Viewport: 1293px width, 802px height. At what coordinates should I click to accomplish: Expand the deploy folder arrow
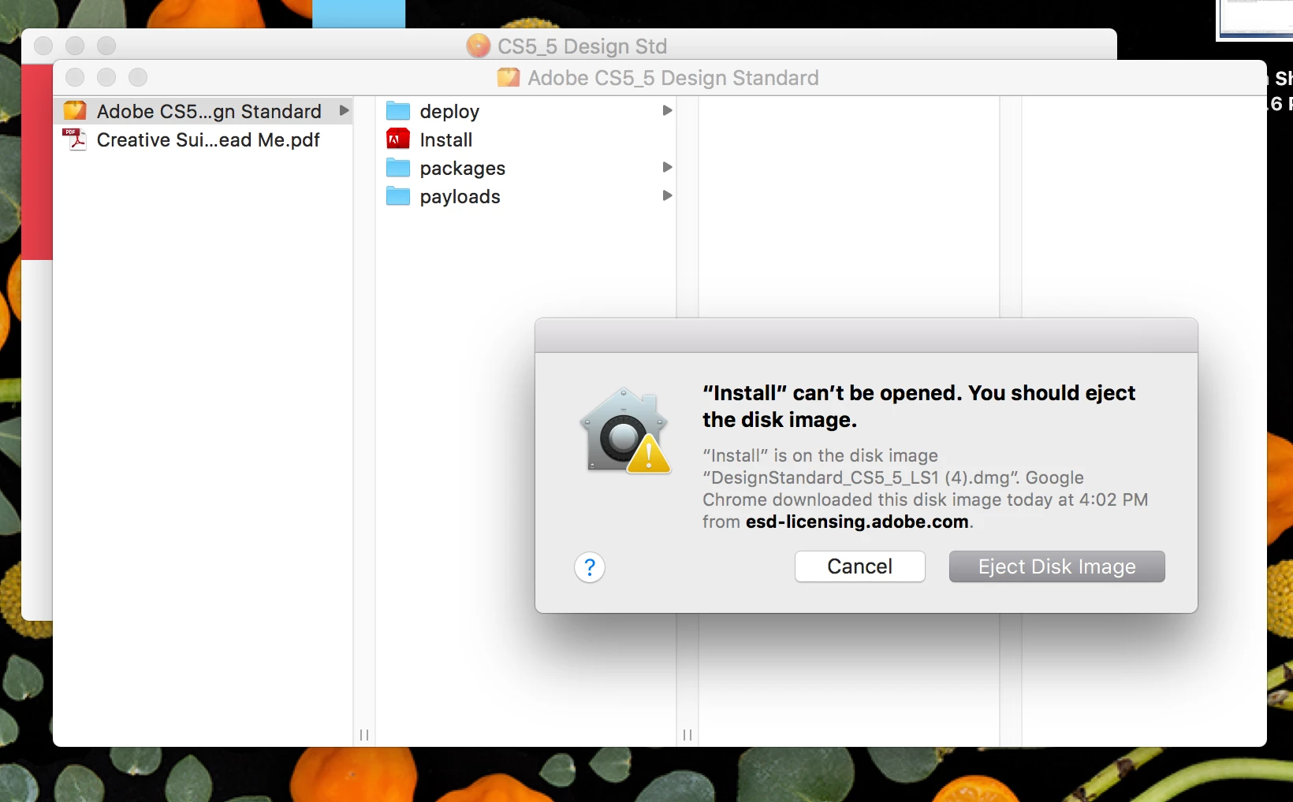[667, 110]
